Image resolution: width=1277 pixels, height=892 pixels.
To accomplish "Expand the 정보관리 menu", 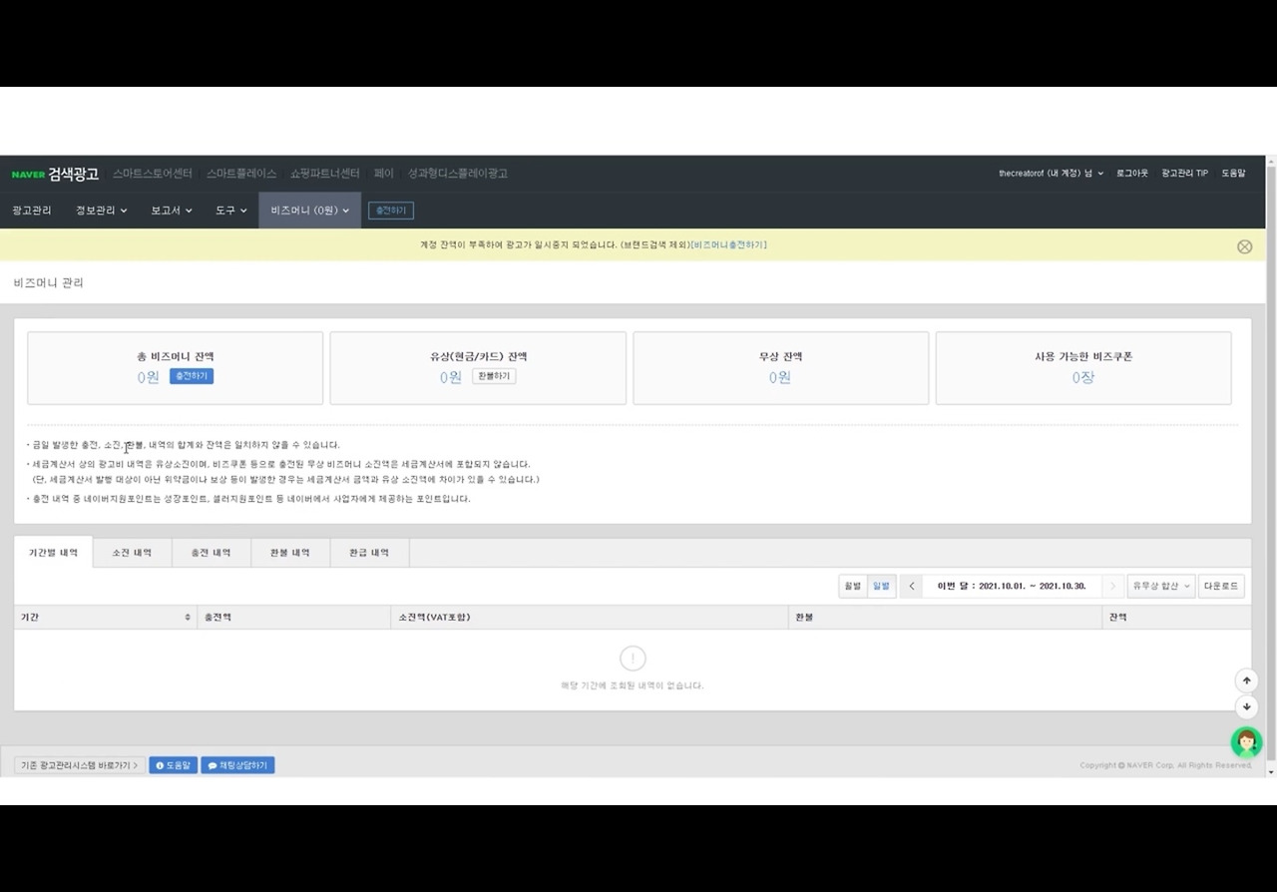I will coord(102,211).
